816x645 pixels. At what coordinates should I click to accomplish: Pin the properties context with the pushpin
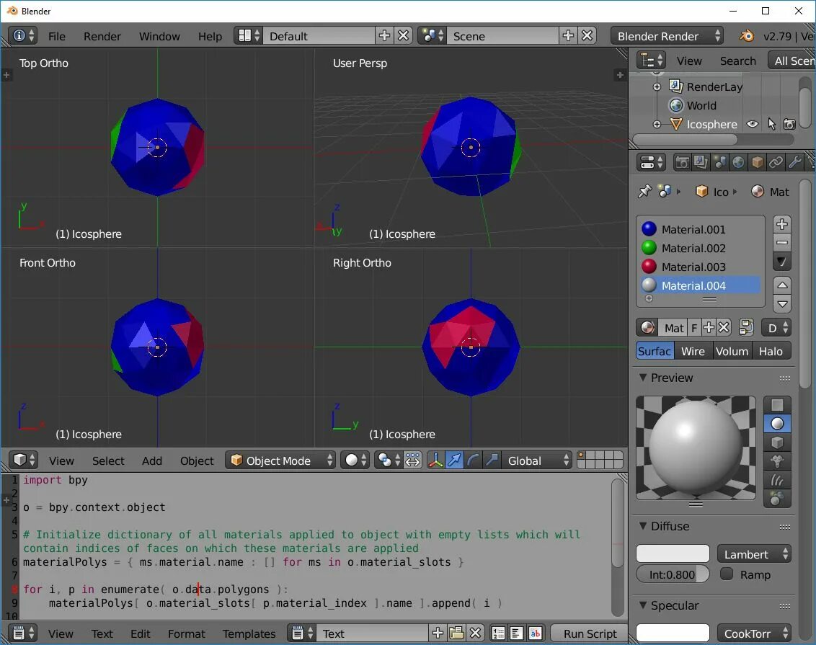pyautogui.click(x=644, y=192)
